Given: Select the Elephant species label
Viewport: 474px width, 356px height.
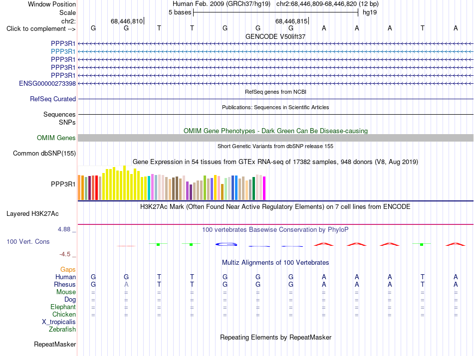Looking at the screenshot, I should (x=63, y=307).
